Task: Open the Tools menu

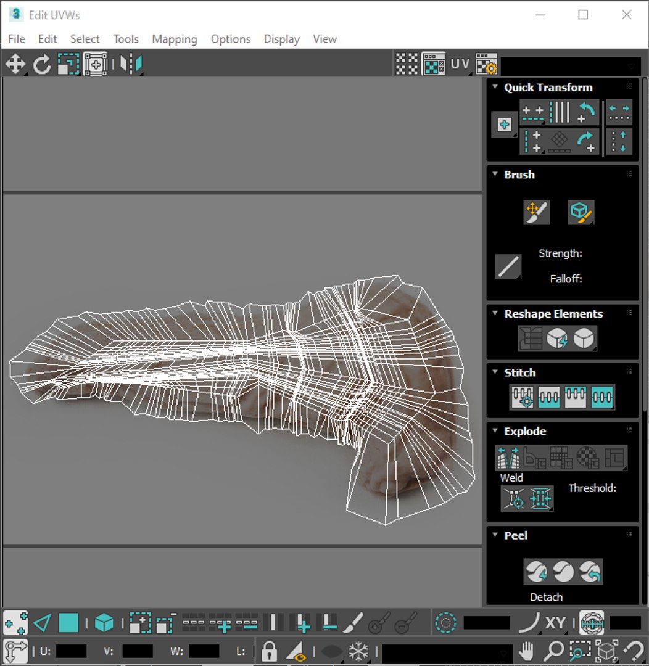Action: click(x=126, y=39)
